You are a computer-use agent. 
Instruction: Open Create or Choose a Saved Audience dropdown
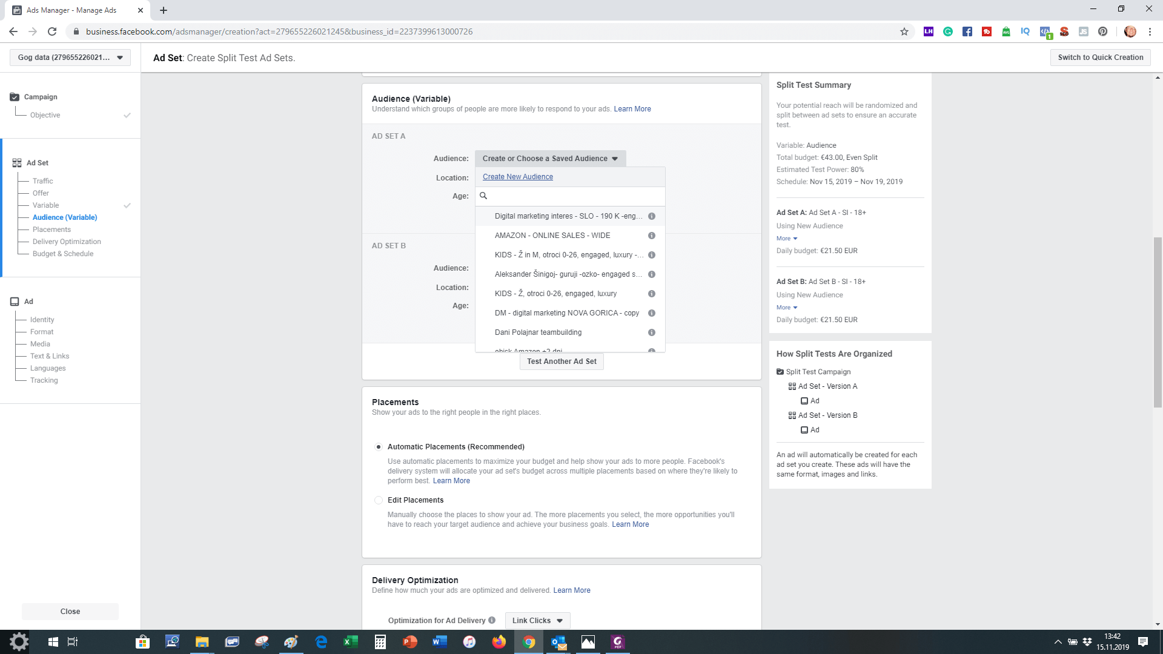coord(550,159)
